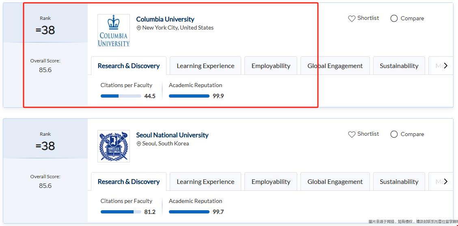Open Seoul National's Global Engagement tab

point(335,182)
